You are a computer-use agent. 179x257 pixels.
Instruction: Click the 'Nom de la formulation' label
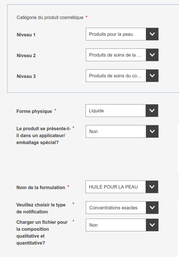(41, 187)
